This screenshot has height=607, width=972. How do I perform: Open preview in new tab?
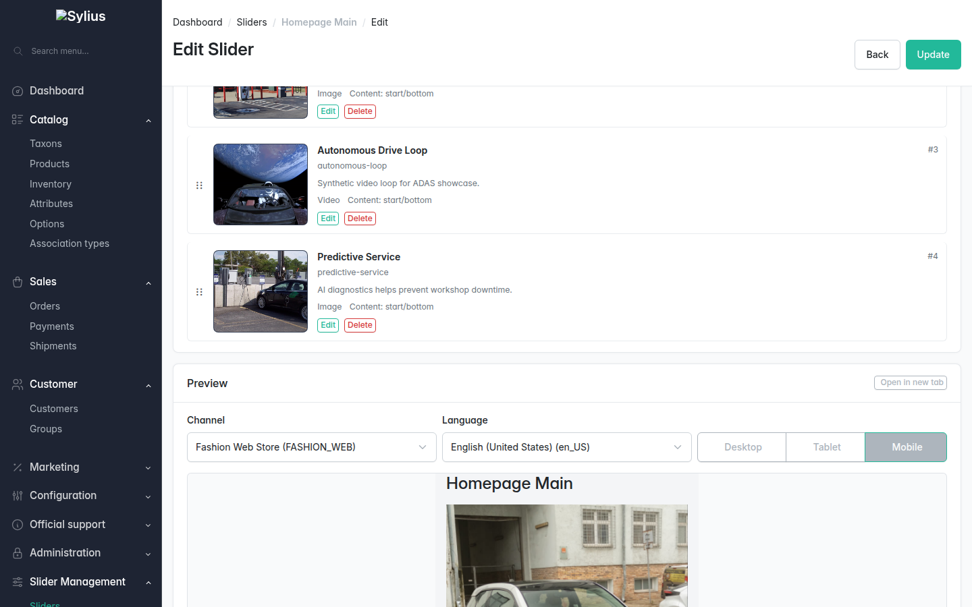click(x=911, y=382)
